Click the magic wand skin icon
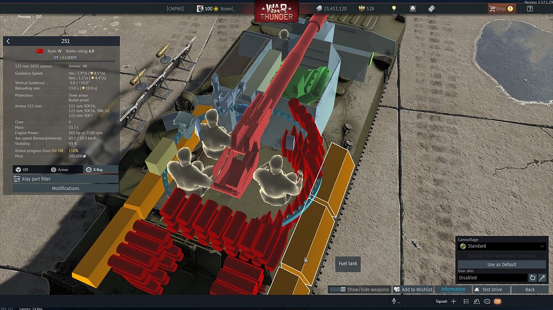Screen dimensions: 553x310 click(x=542, y=277)
